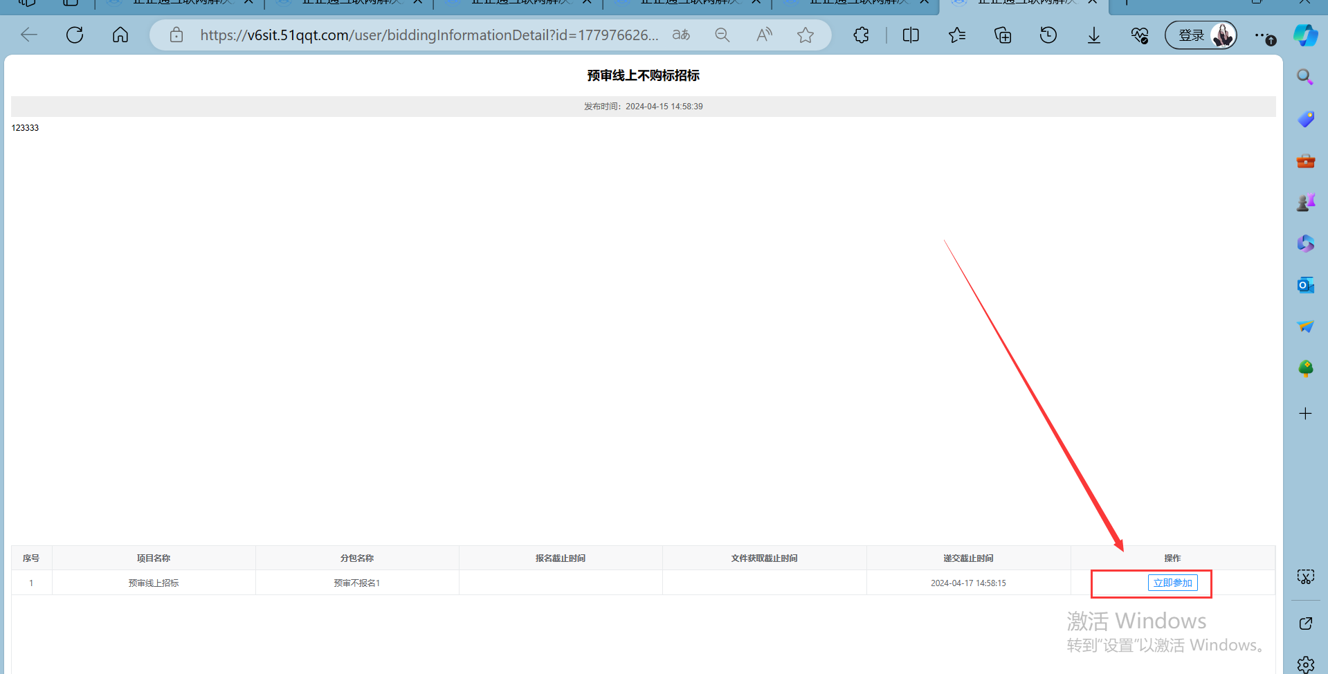Open zoom control in address bar
Screen dimensions: 1328x674
point(722,35)
